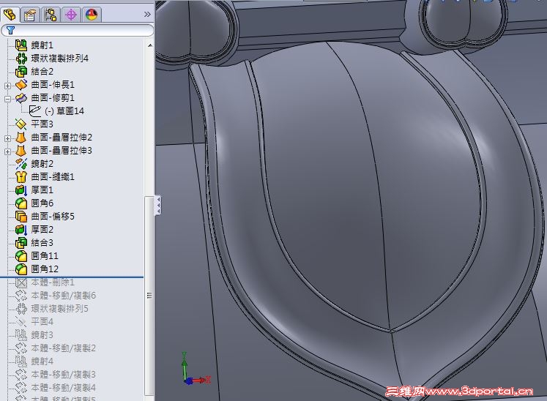547x401 pixels.
Task: Select the 鏡射1 mirror feature icon
Action: point(21,45)
